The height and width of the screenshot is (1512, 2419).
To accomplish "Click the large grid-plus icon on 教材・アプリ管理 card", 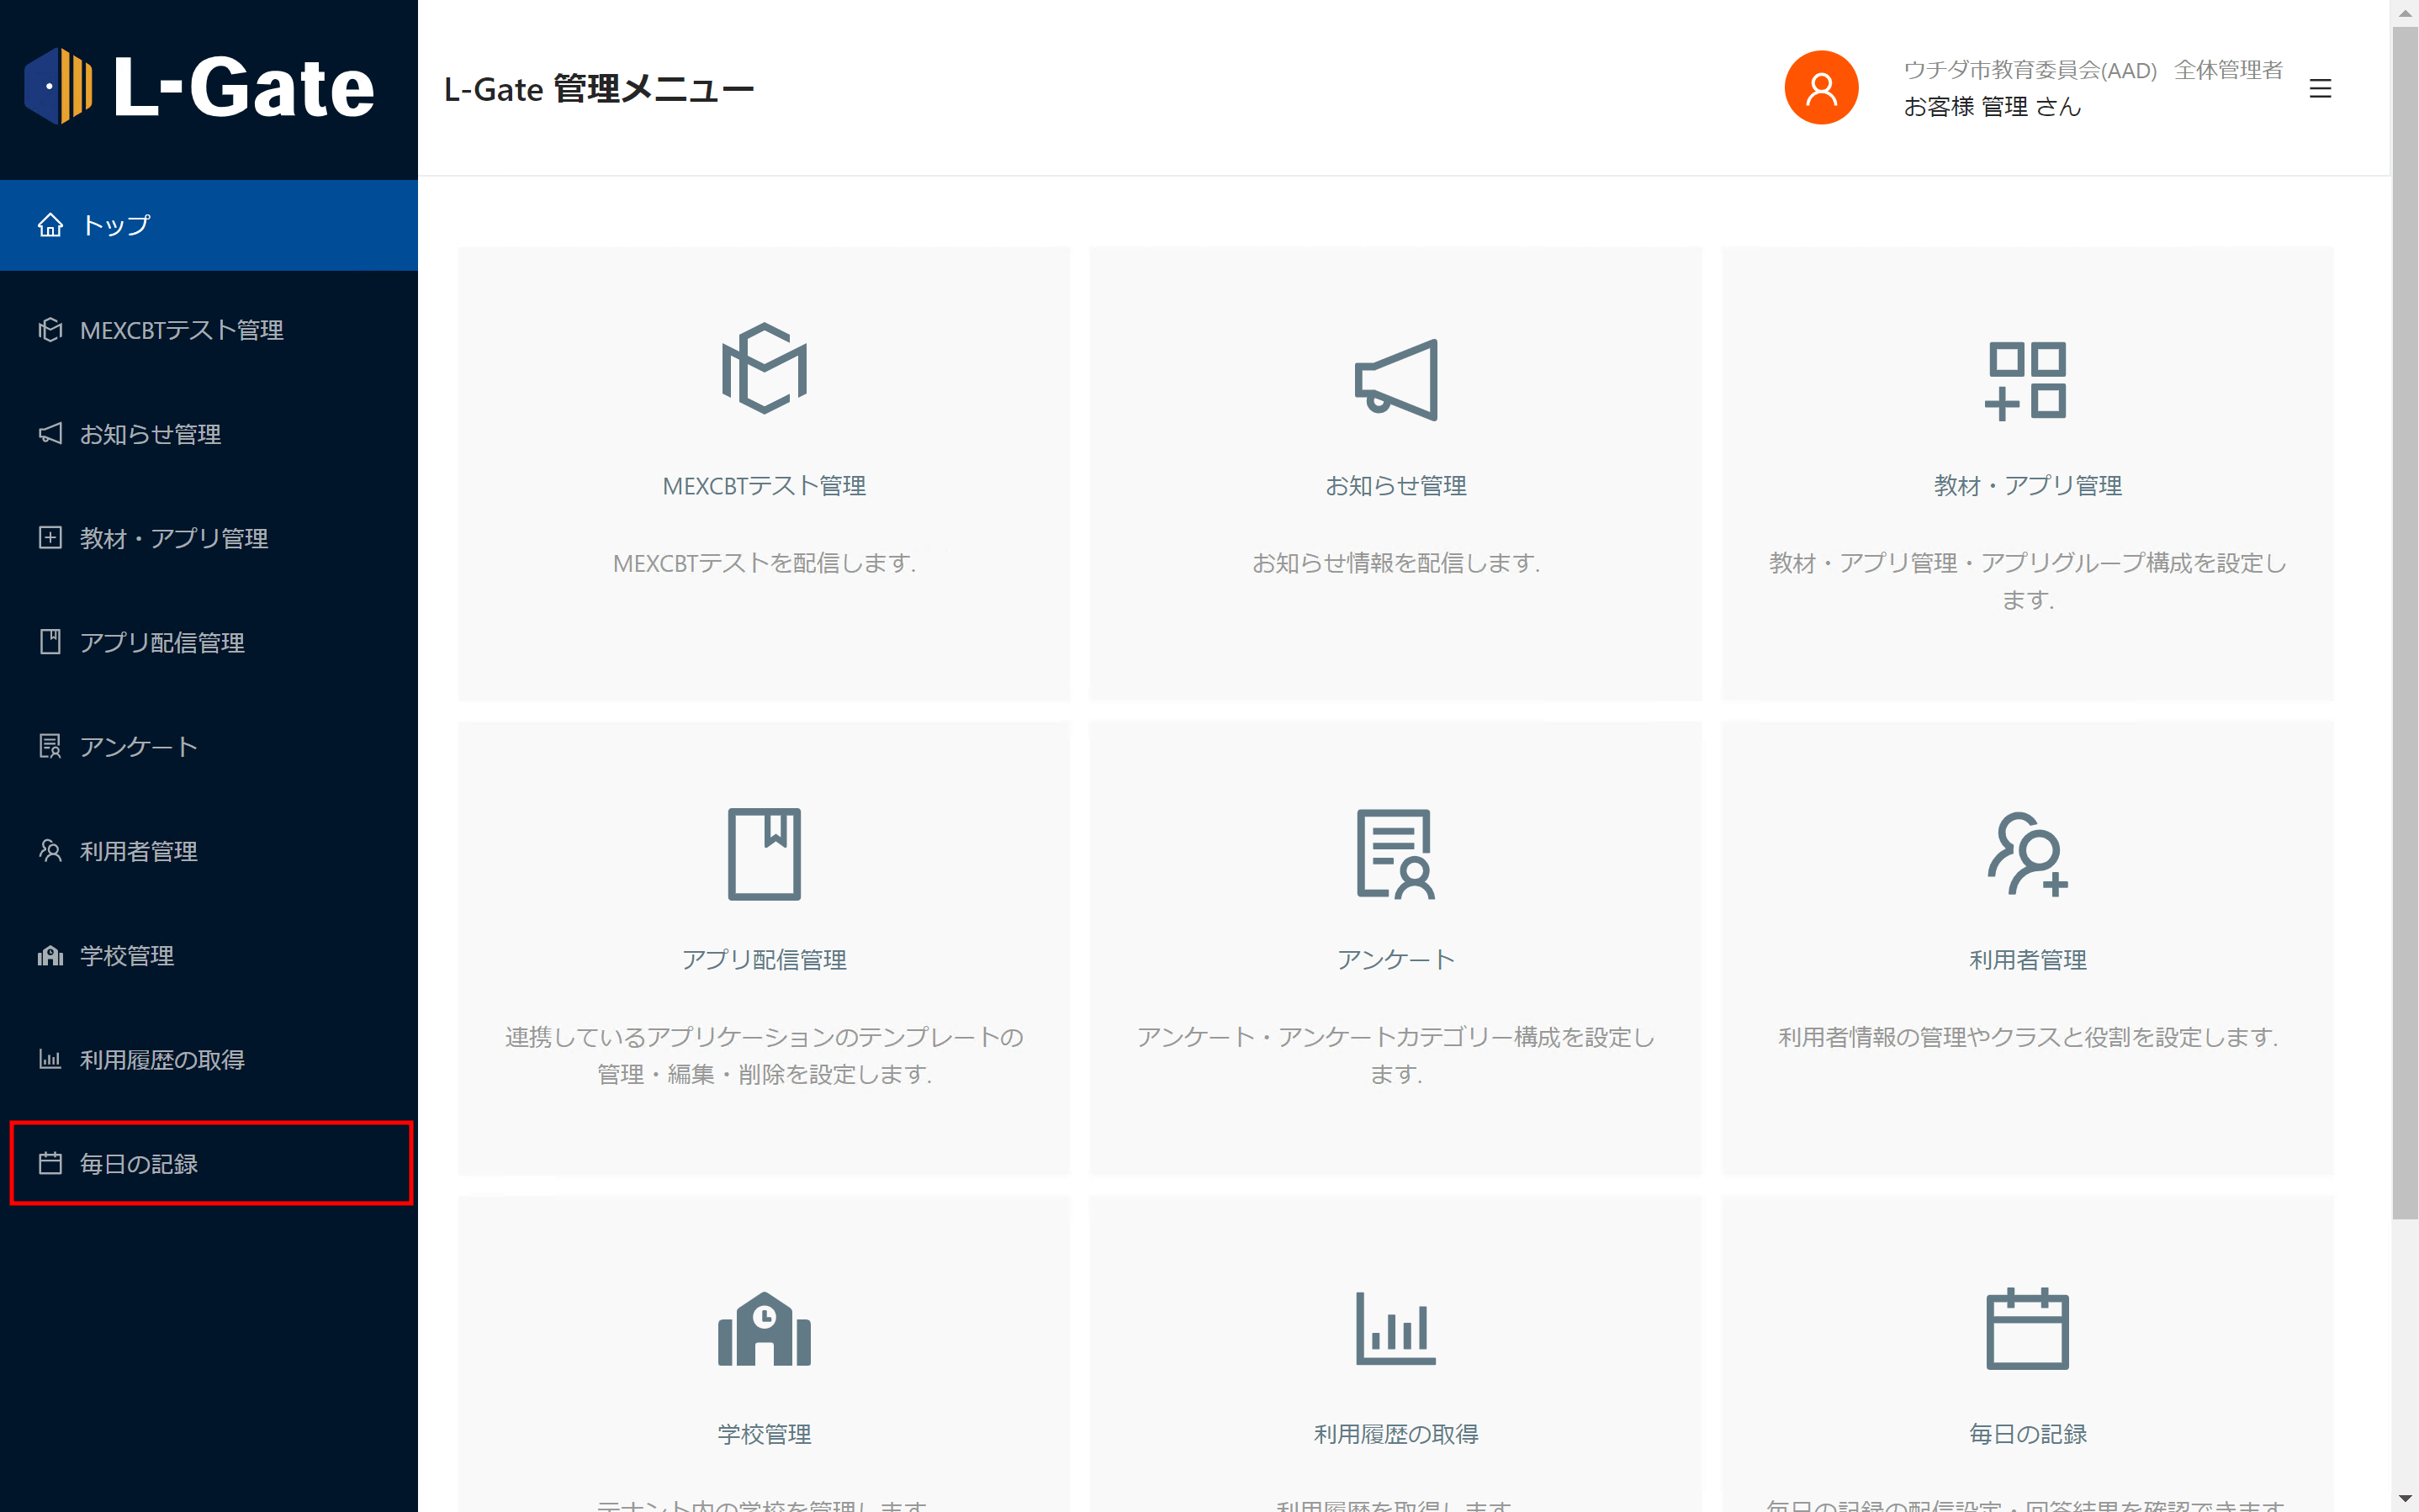I will (2026, 380).
